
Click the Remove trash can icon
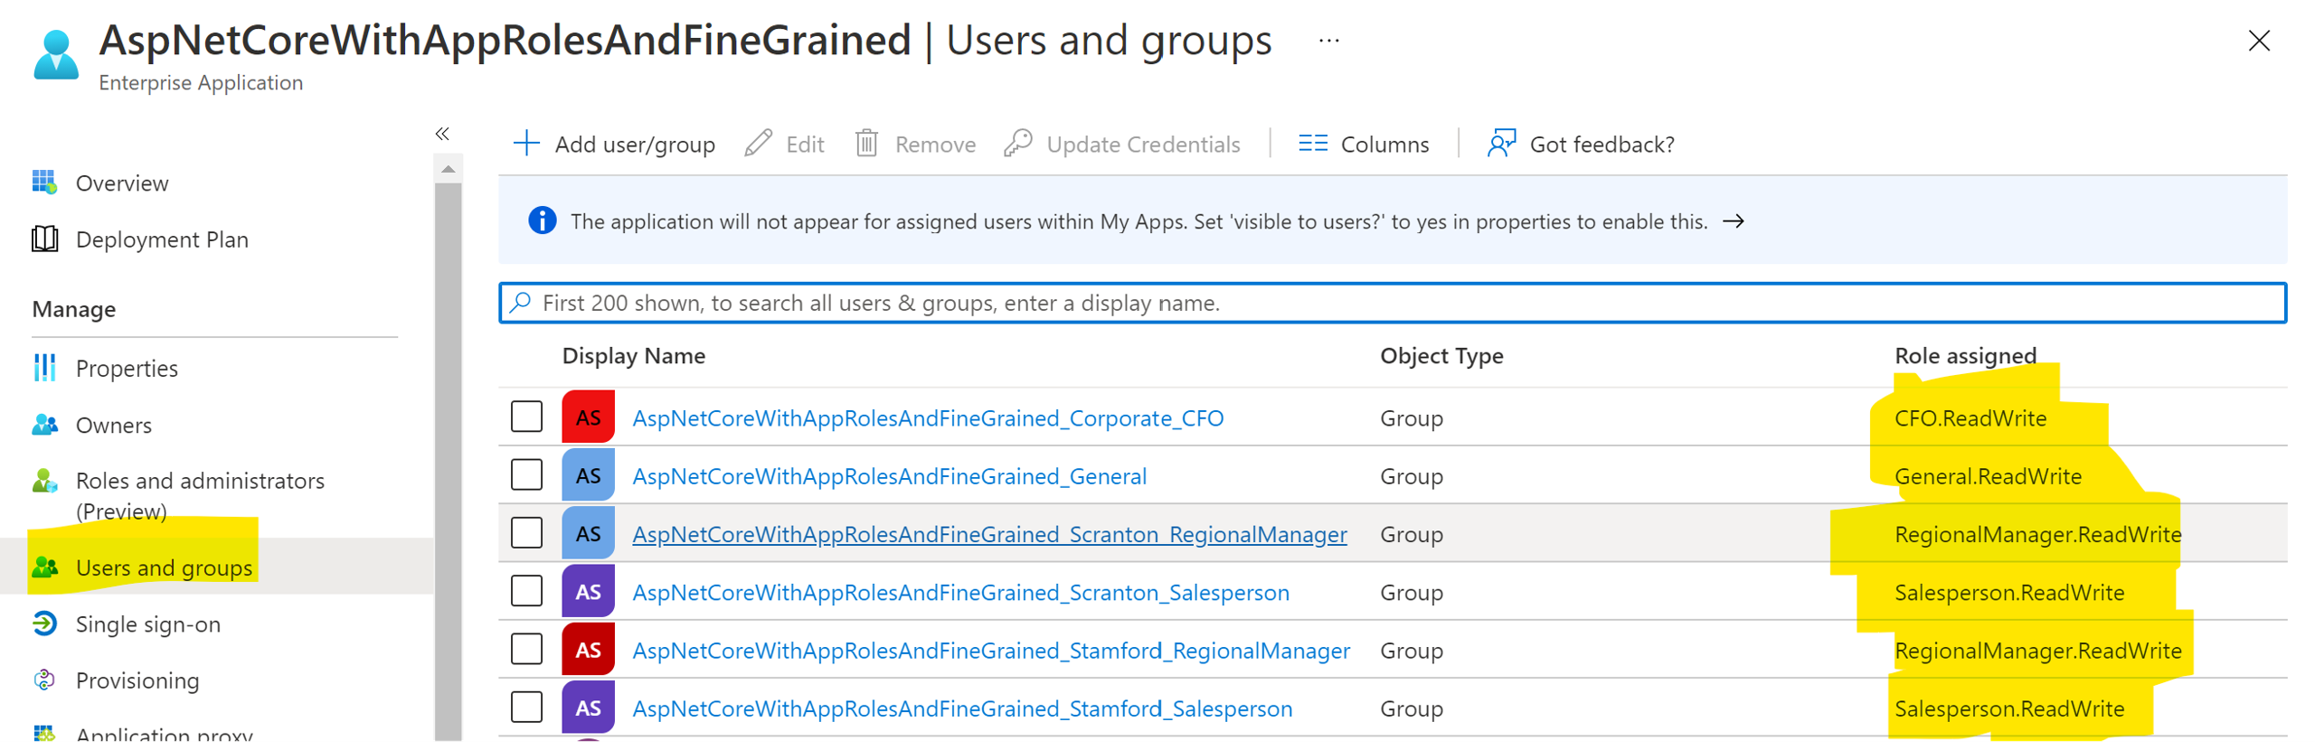point(866,144)
